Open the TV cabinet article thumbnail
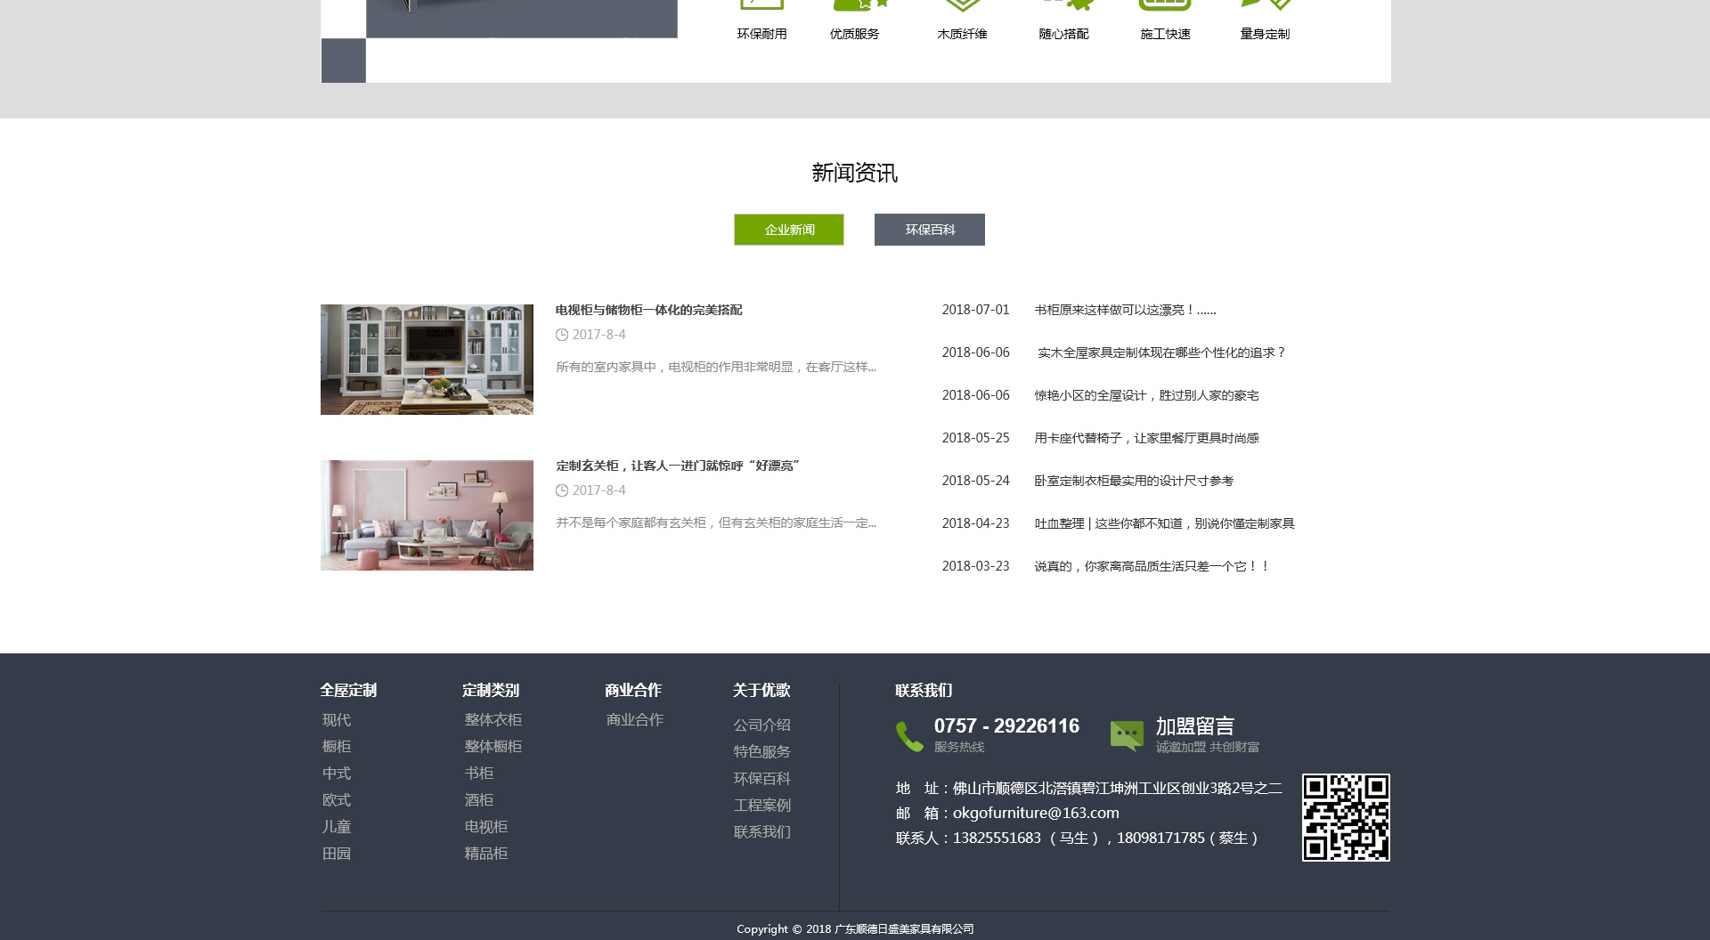The height and width of the screenshot is (940, 1710). point(427,360)
